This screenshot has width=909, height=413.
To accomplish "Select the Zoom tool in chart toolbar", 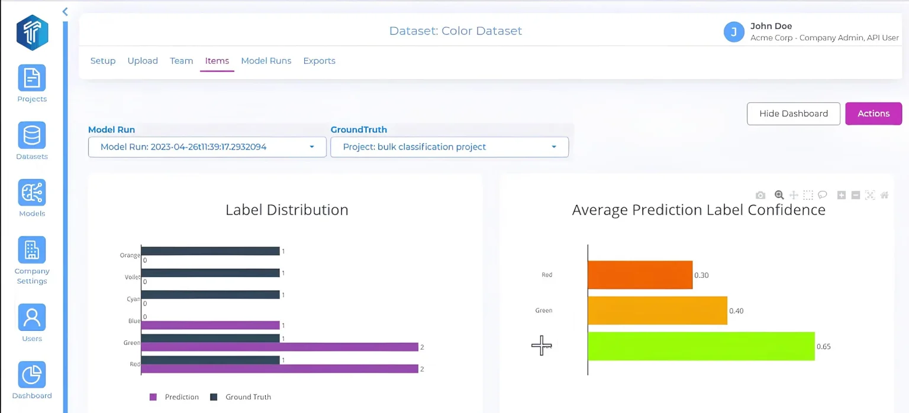I will (779, 195).
